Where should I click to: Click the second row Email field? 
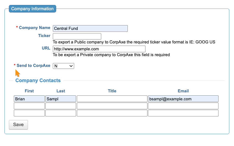(183, 106)
